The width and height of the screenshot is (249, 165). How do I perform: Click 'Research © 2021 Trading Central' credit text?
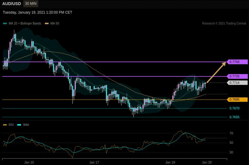[x=224, y=23]
